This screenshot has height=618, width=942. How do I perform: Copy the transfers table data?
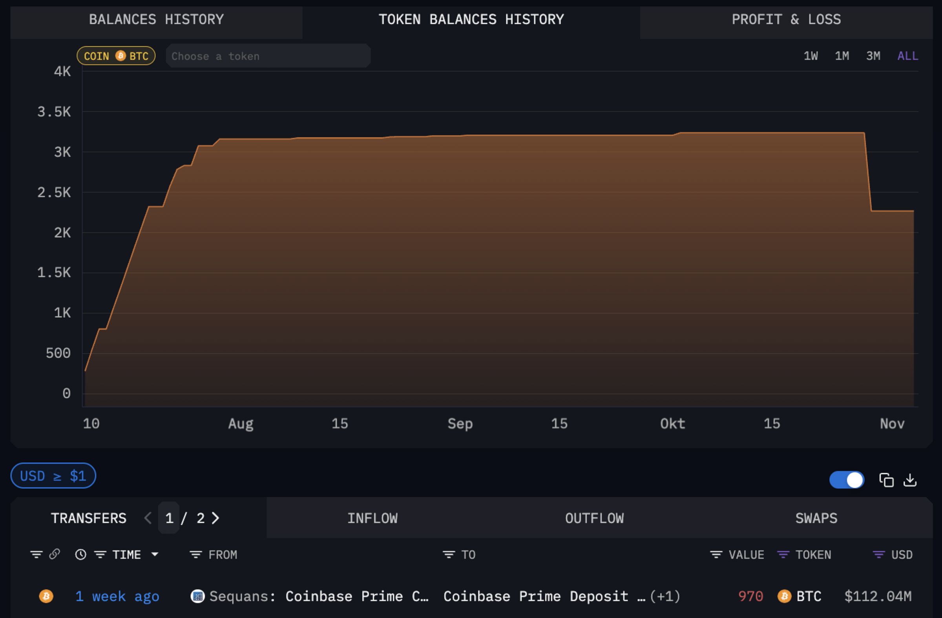click(x=887, y=480)
